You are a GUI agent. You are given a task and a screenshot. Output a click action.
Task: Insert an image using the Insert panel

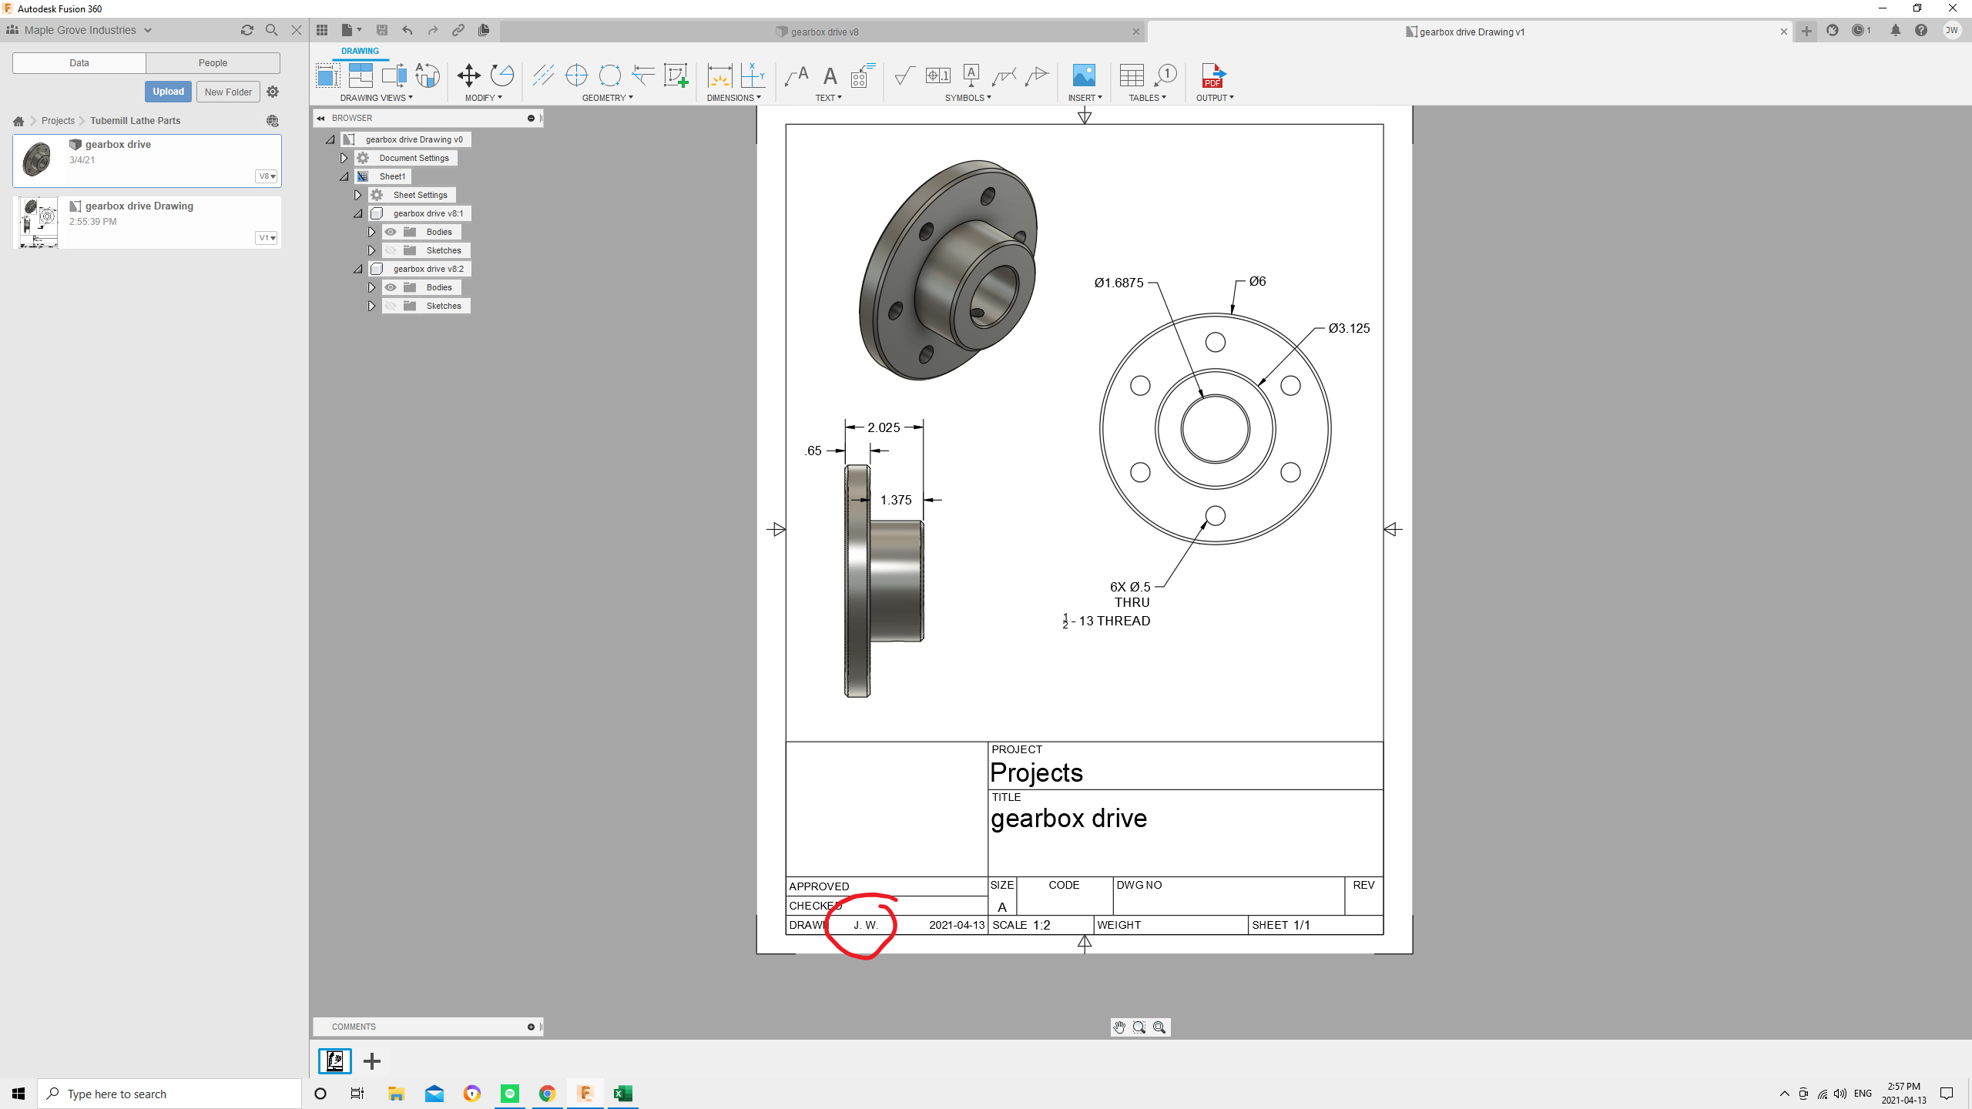point(1085,77)
